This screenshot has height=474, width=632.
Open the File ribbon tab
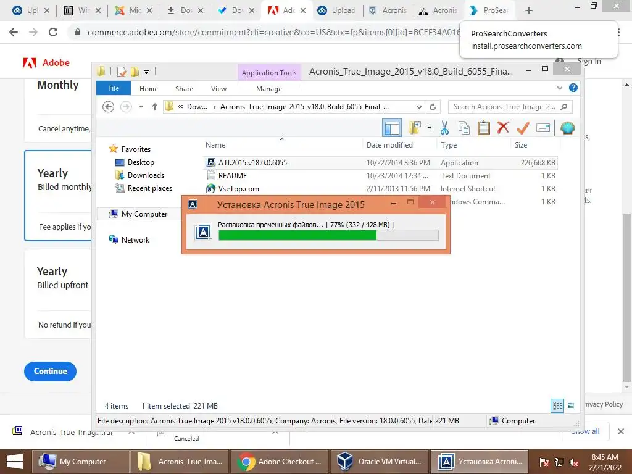coord(114,88)
